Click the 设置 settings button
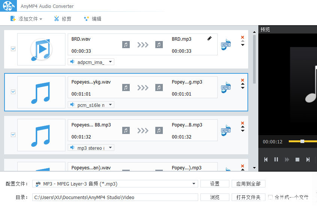The image size is (317, 210). coord(215,184)
